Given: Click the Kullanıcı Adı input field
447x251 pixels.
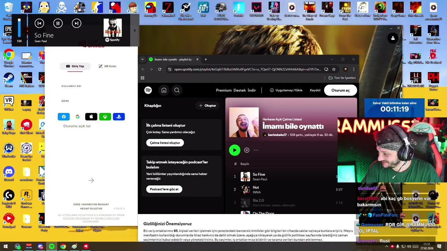Looking at the screenshot, I should 91,86.
